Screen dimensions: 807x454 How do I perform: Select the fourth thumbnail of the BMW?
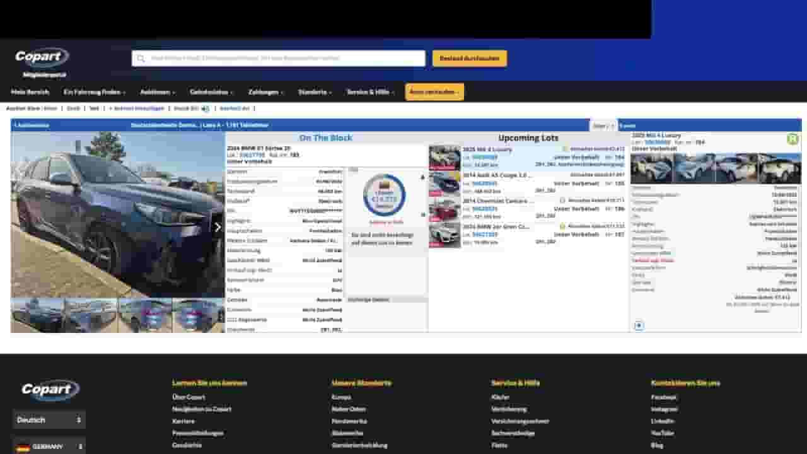click(199, 315)
